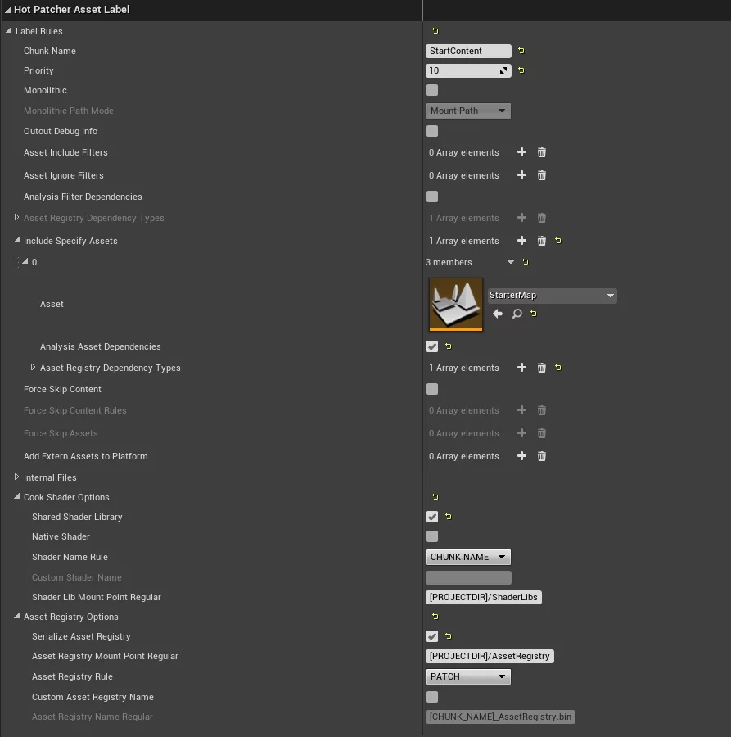Collapse the Hot Patcher Asset Label header

click(x=7, y=10)
